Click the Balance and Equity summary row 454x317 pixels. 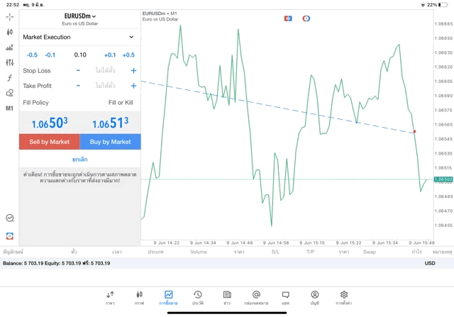pos(227,263)
